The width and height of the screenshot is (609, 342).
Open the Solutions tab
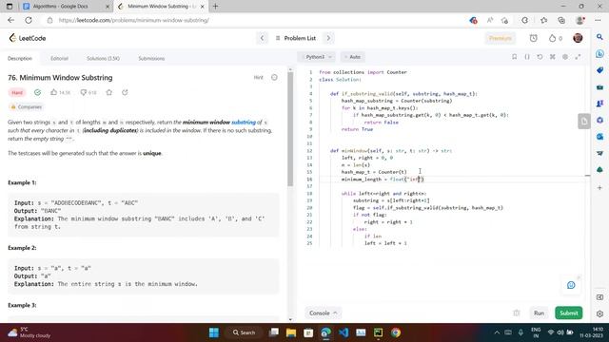coord(103,58)
